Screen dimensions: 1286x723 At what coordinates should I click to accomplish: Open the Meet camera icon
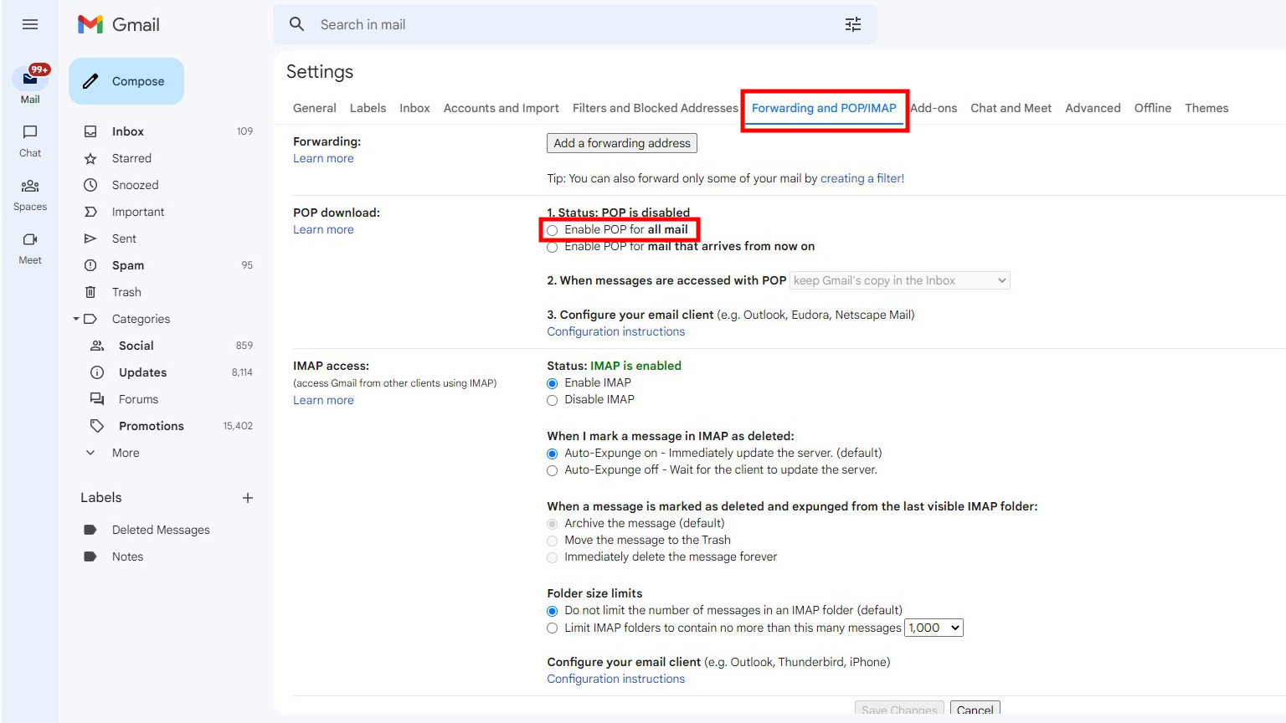click(x=30, y=239)
